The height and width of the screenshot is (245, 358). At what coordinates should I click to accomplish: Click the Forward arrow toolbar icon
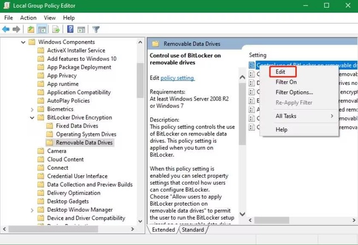coord(16,29)
